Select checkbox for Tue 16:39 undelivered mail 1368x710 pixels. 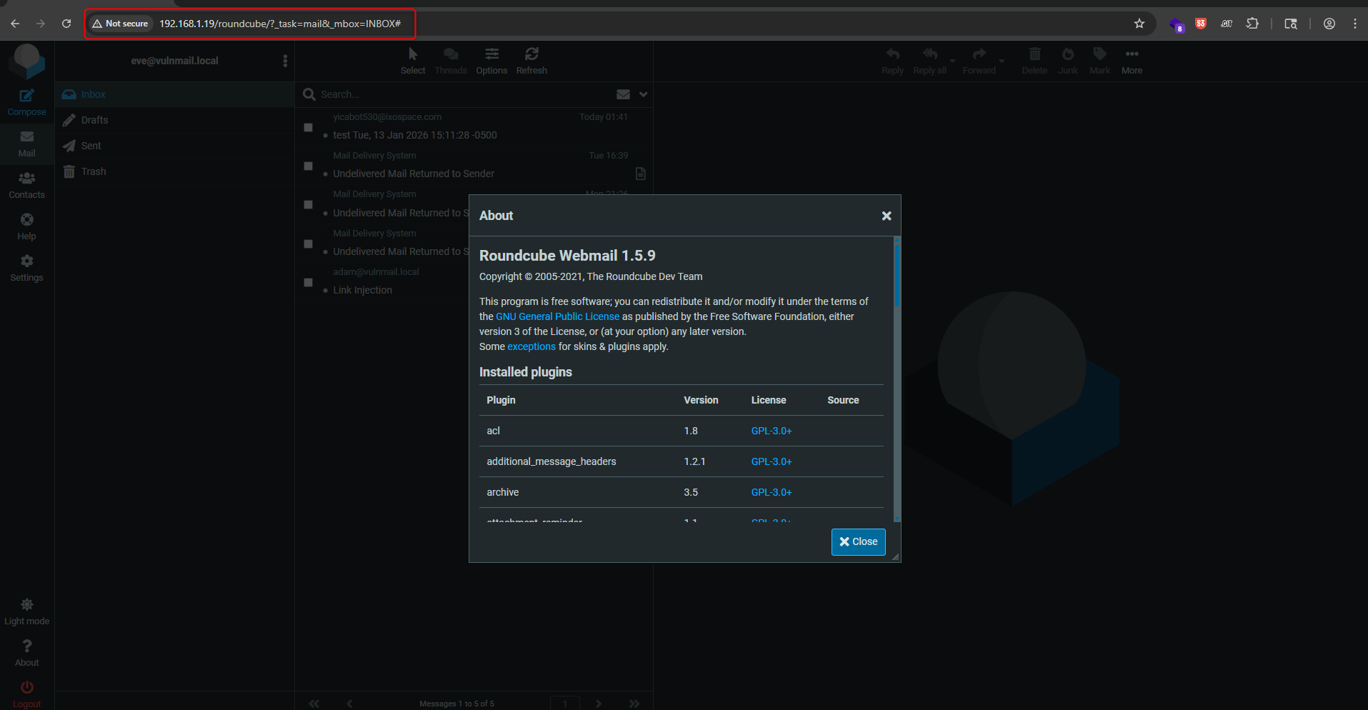tap(308, 166)
